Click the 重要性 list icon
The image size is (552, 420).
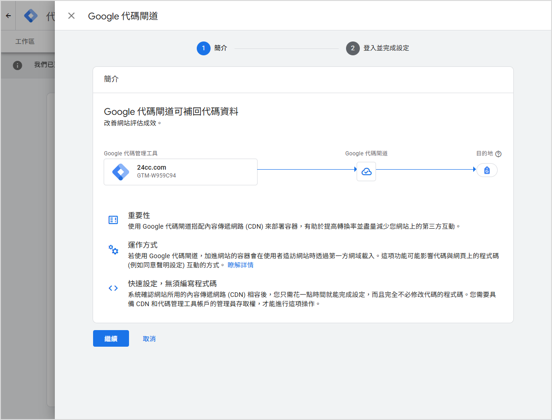(113, 220)
